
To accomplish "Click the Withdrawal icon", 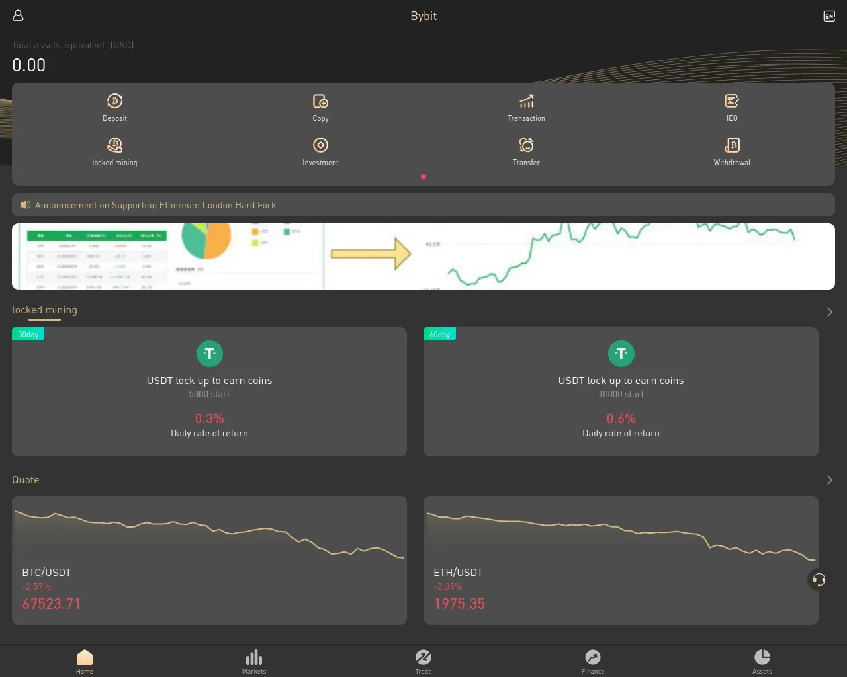I will point(732,145).
